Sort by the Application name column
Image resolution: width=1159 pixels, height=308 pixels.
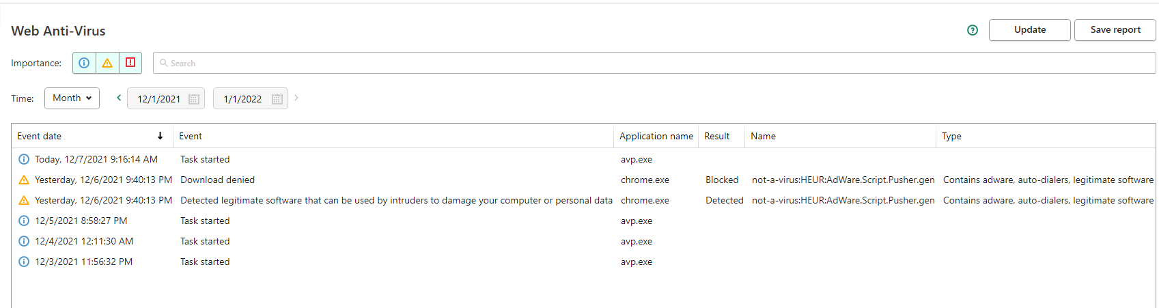656,136
